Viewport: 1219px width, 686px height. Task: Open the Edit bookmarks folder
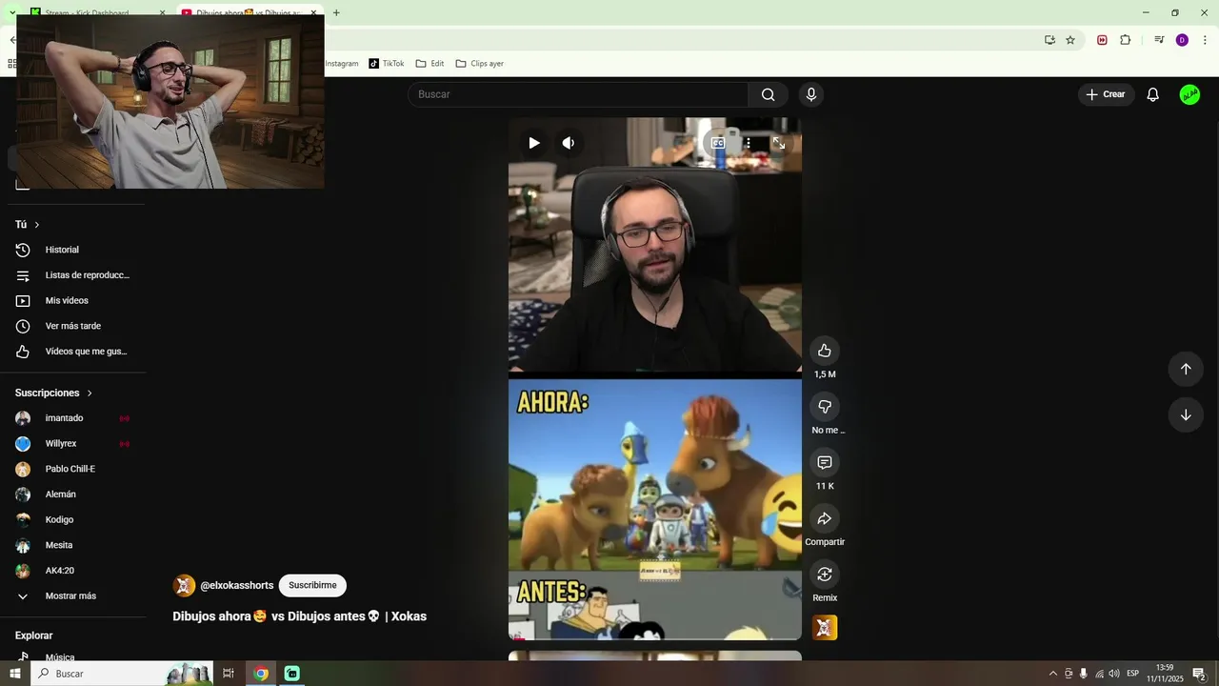click(430, 64)
